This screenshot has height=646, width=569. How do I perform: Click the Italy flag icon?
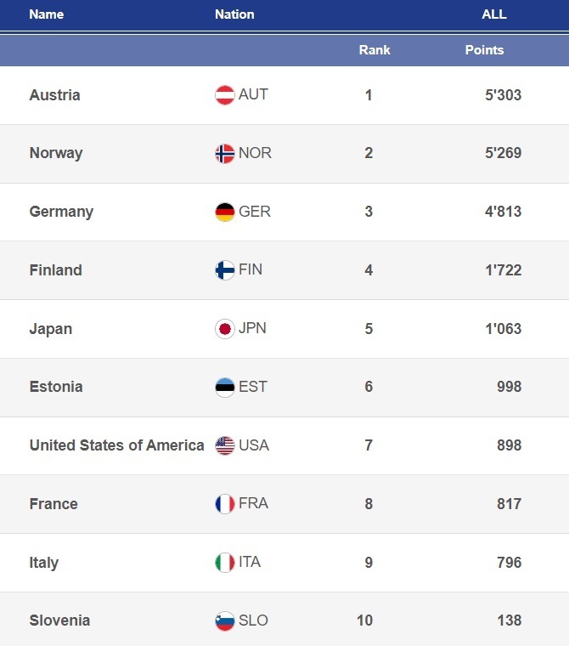point(225,563)
